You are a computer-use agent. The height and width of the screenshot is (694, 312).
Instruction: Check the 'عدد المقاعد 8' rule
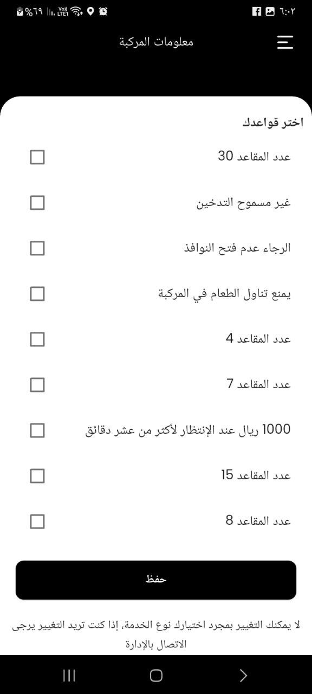37,522
